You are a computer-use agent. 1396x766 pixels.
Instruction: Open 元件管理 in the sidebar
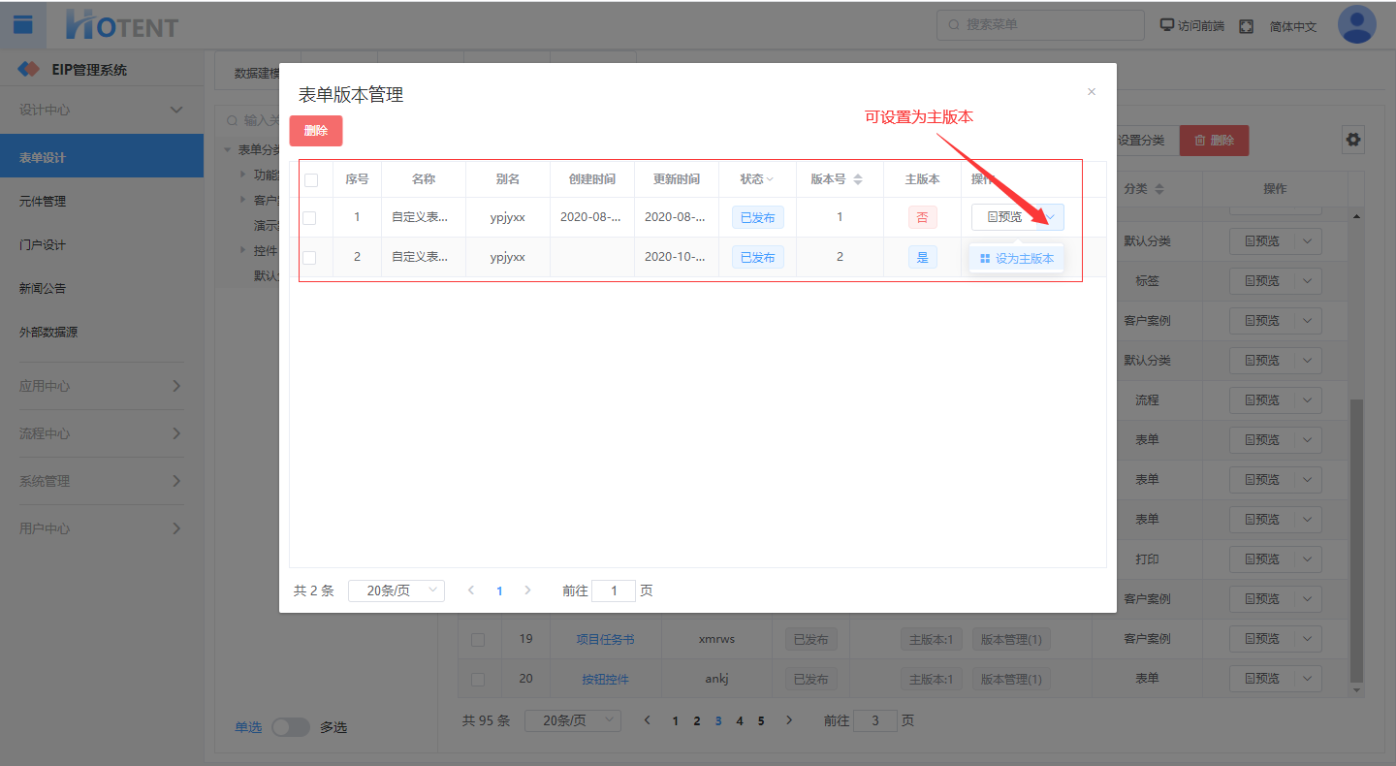[43, 202]
